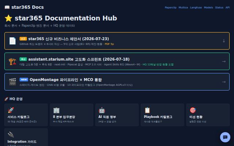
Task: Open the API nav link
Action: pos(227,7)
